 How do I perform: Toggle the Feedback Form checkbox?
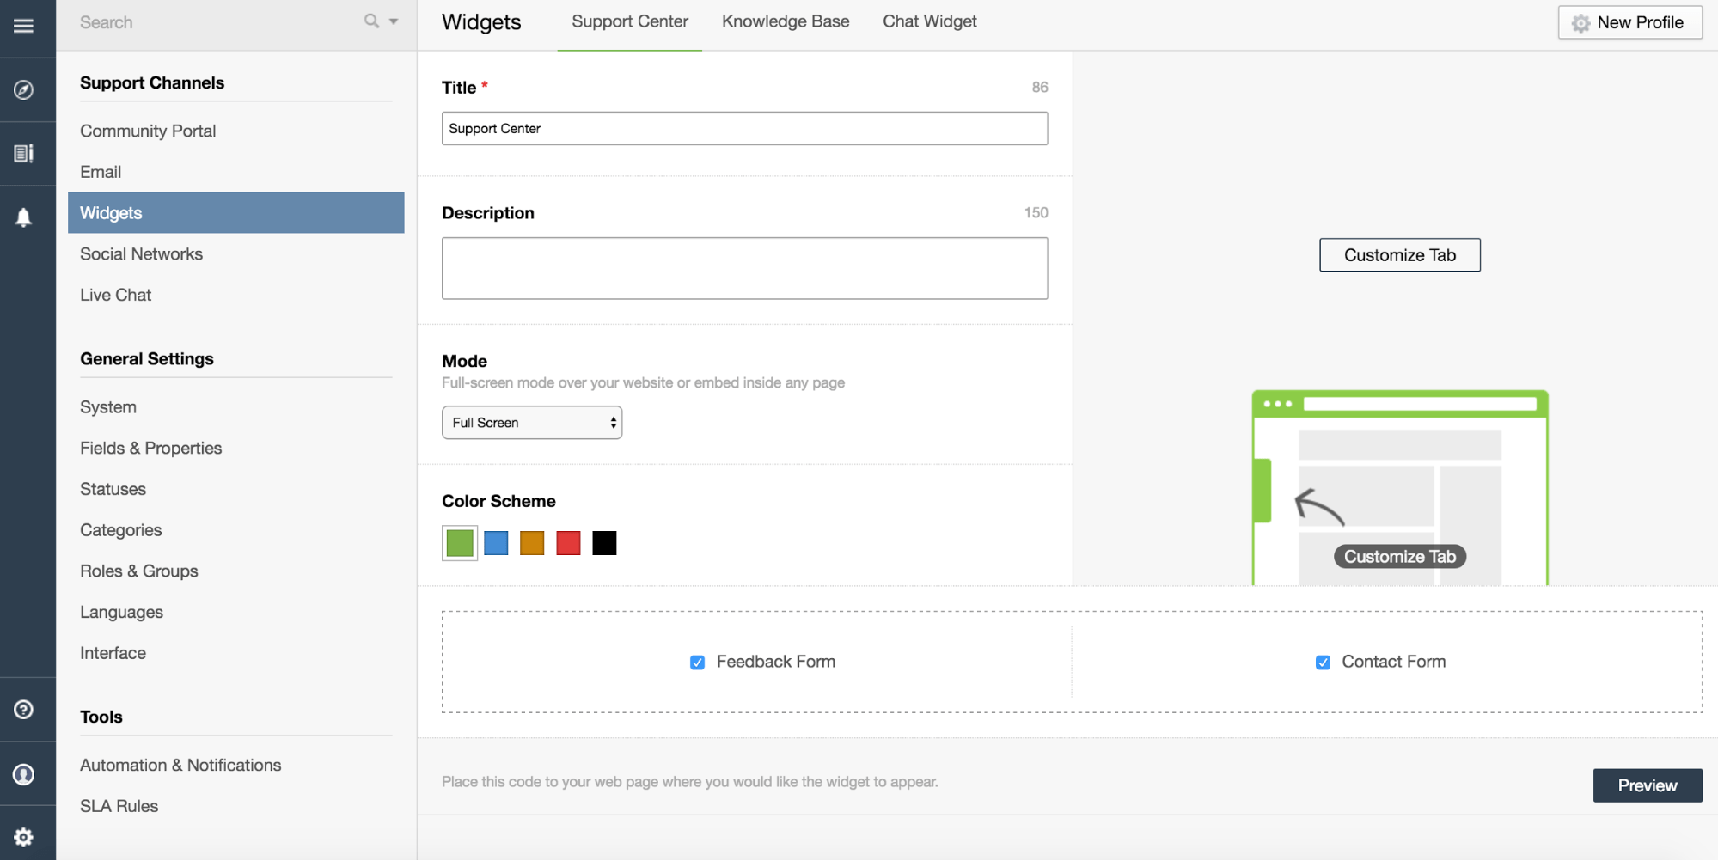tap(697, 663)
